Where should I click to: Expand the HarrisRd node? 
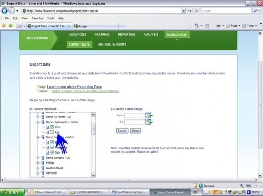pos(38,173)
